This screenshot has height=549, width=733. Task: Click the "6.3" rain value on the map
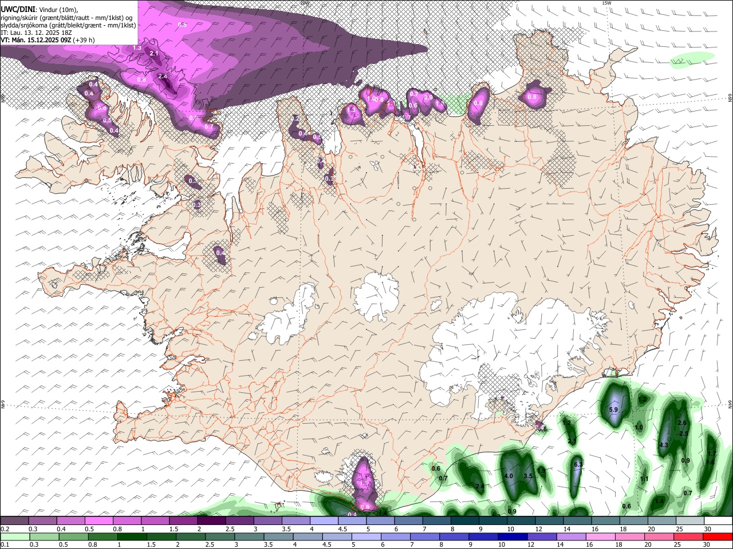point(578,464)
